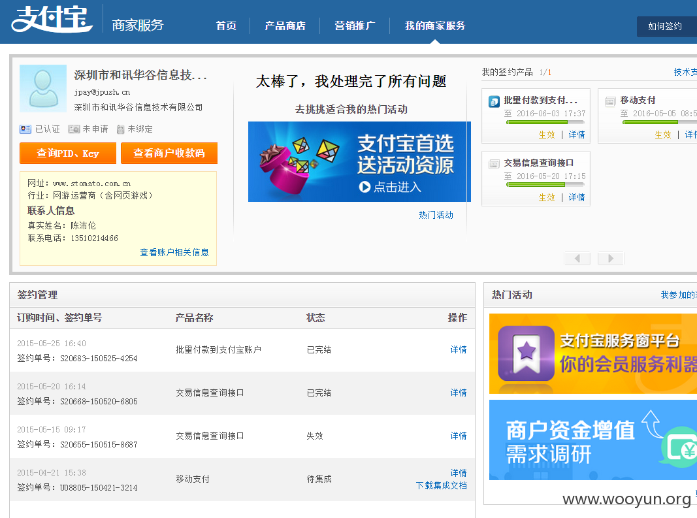
Task: Open 详情 for order S20668-150520-6805
Action: pos(459,393)
